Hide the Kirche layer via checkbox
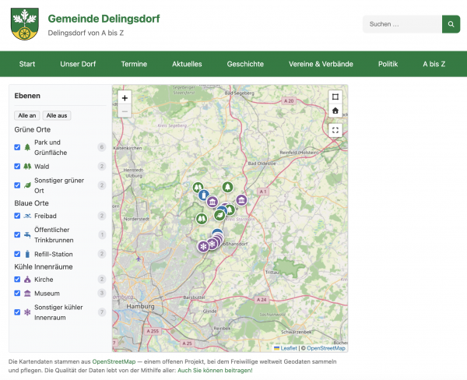This screenshot has height=380, width=467. (x=17, y=280)
